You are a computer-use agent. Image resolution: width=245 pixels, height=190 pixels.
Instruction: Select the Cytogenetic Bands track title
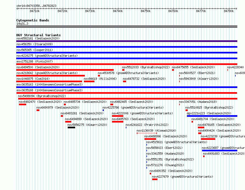33,20
